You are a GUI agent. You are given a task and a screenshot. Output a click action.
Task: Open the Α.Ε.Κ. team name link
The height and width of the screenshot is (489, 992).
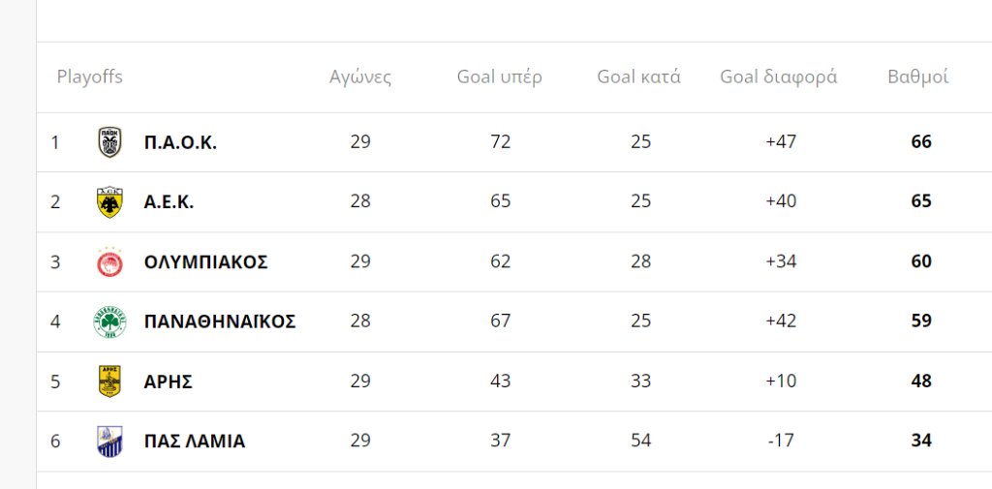[169, 202]
